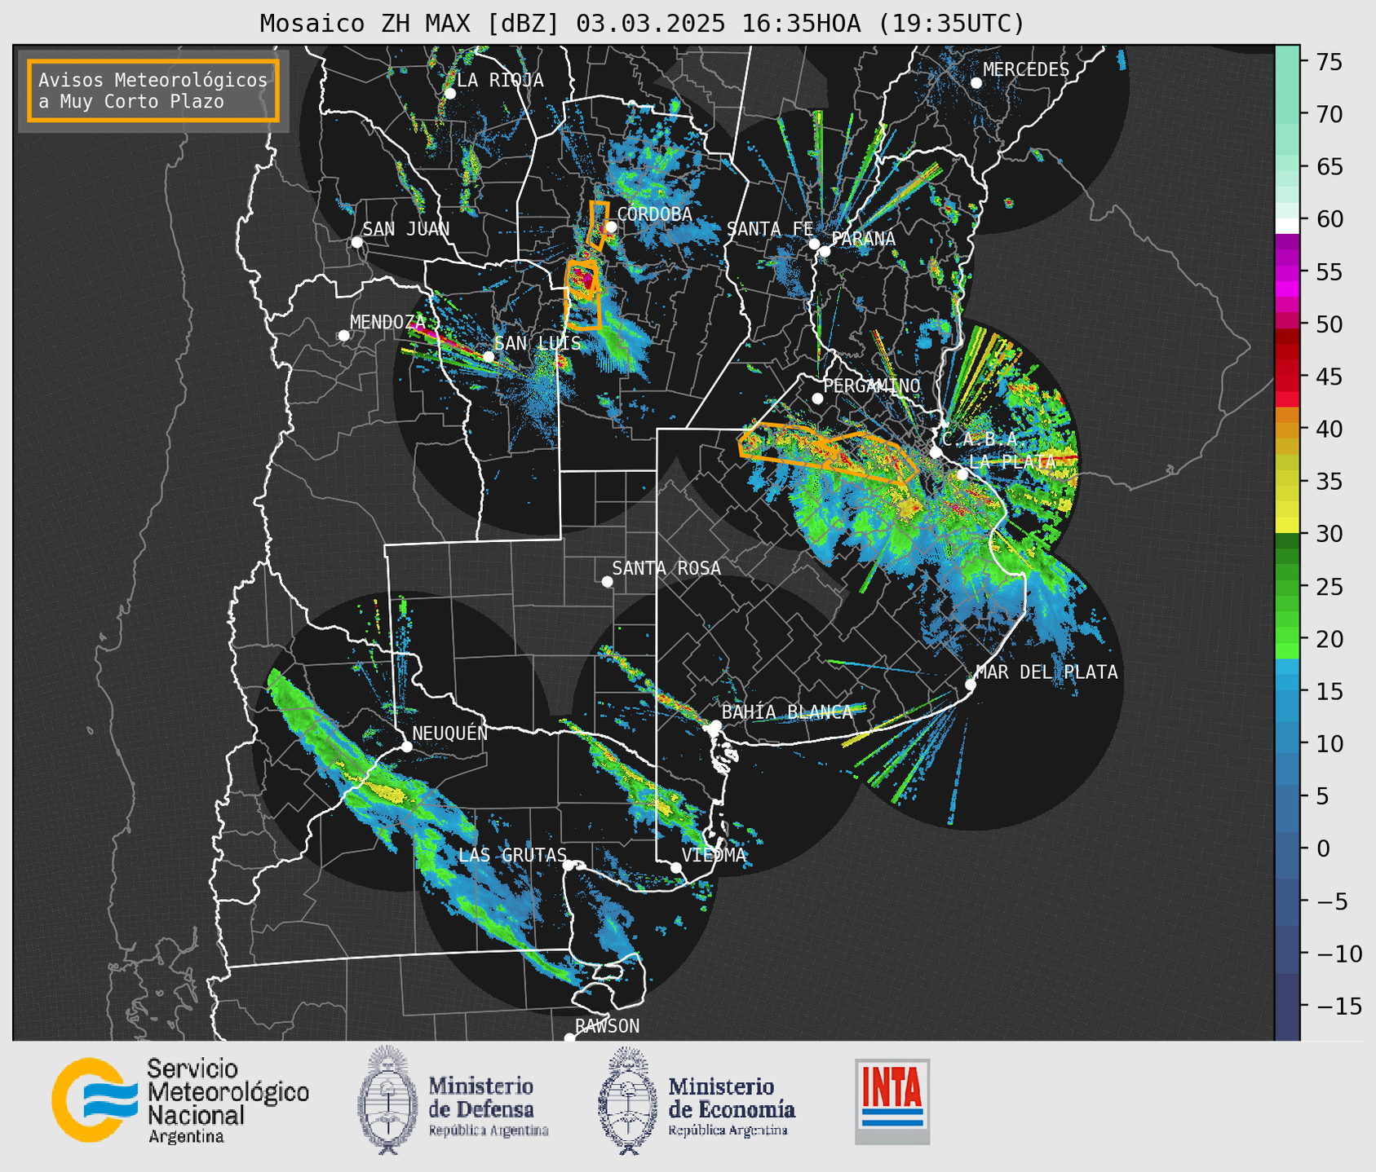
Task: Select the LA RIOJA city label
Action: point(500,80)
